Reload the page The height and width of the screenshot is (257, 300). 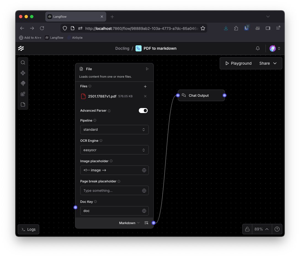[42, 28]
